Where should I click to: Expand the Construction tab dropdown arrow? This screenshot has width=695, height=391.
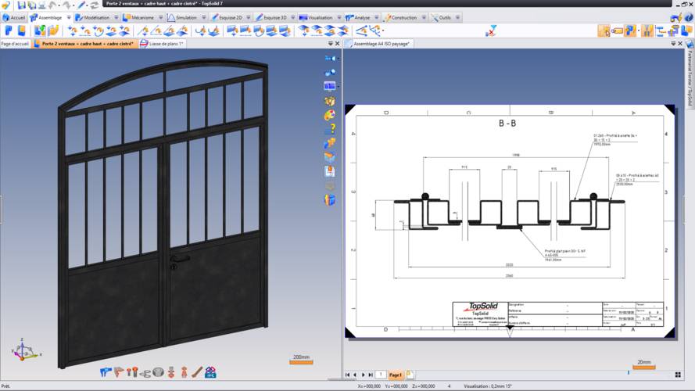coord(422,17)
